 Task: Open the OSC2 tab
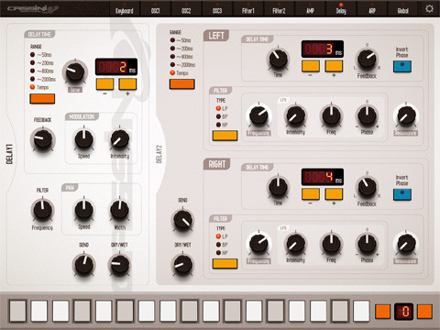tap(186, 9)
